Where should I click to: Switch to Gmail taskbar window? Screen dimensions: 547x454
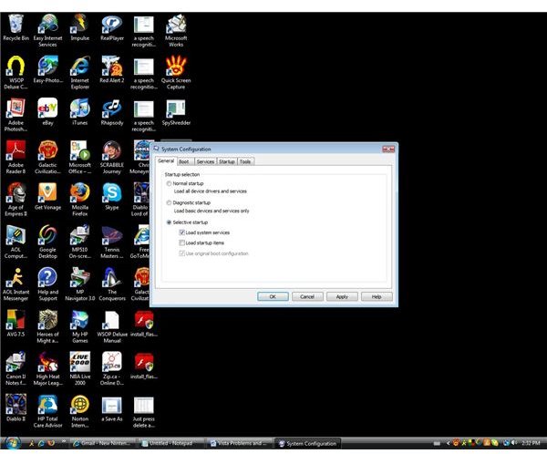pos(101,444)
